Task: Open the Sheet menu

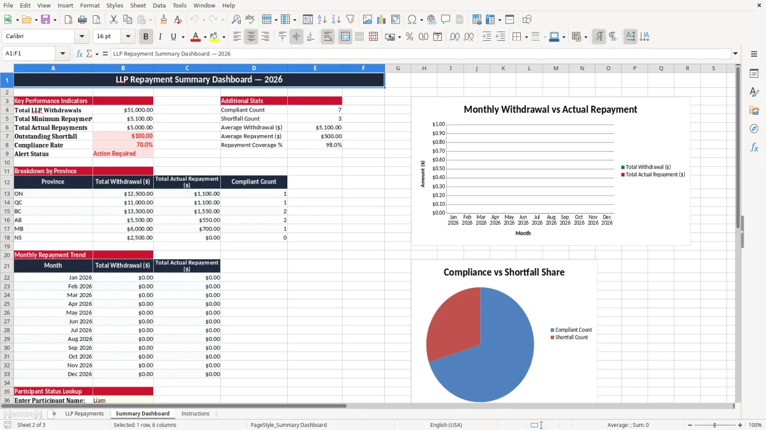Action: [x=138, y=5]
